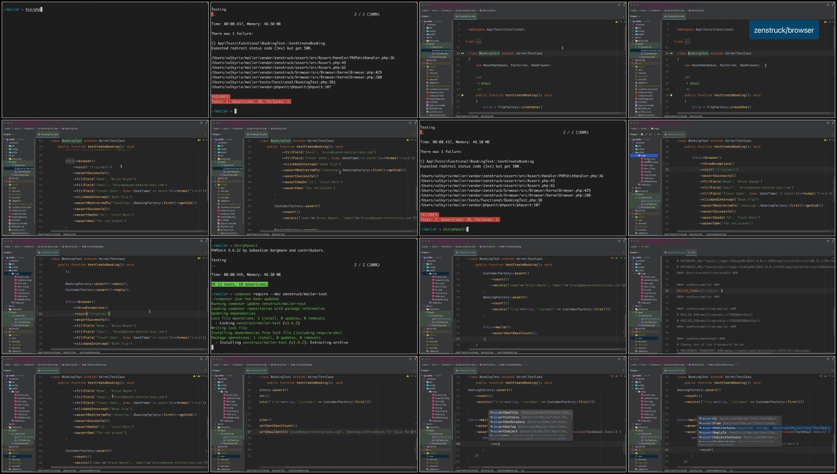Expand assets folder chevron in zenstruck/browser frame
Screen dimensions: 837x474
[x=633, y=25]
